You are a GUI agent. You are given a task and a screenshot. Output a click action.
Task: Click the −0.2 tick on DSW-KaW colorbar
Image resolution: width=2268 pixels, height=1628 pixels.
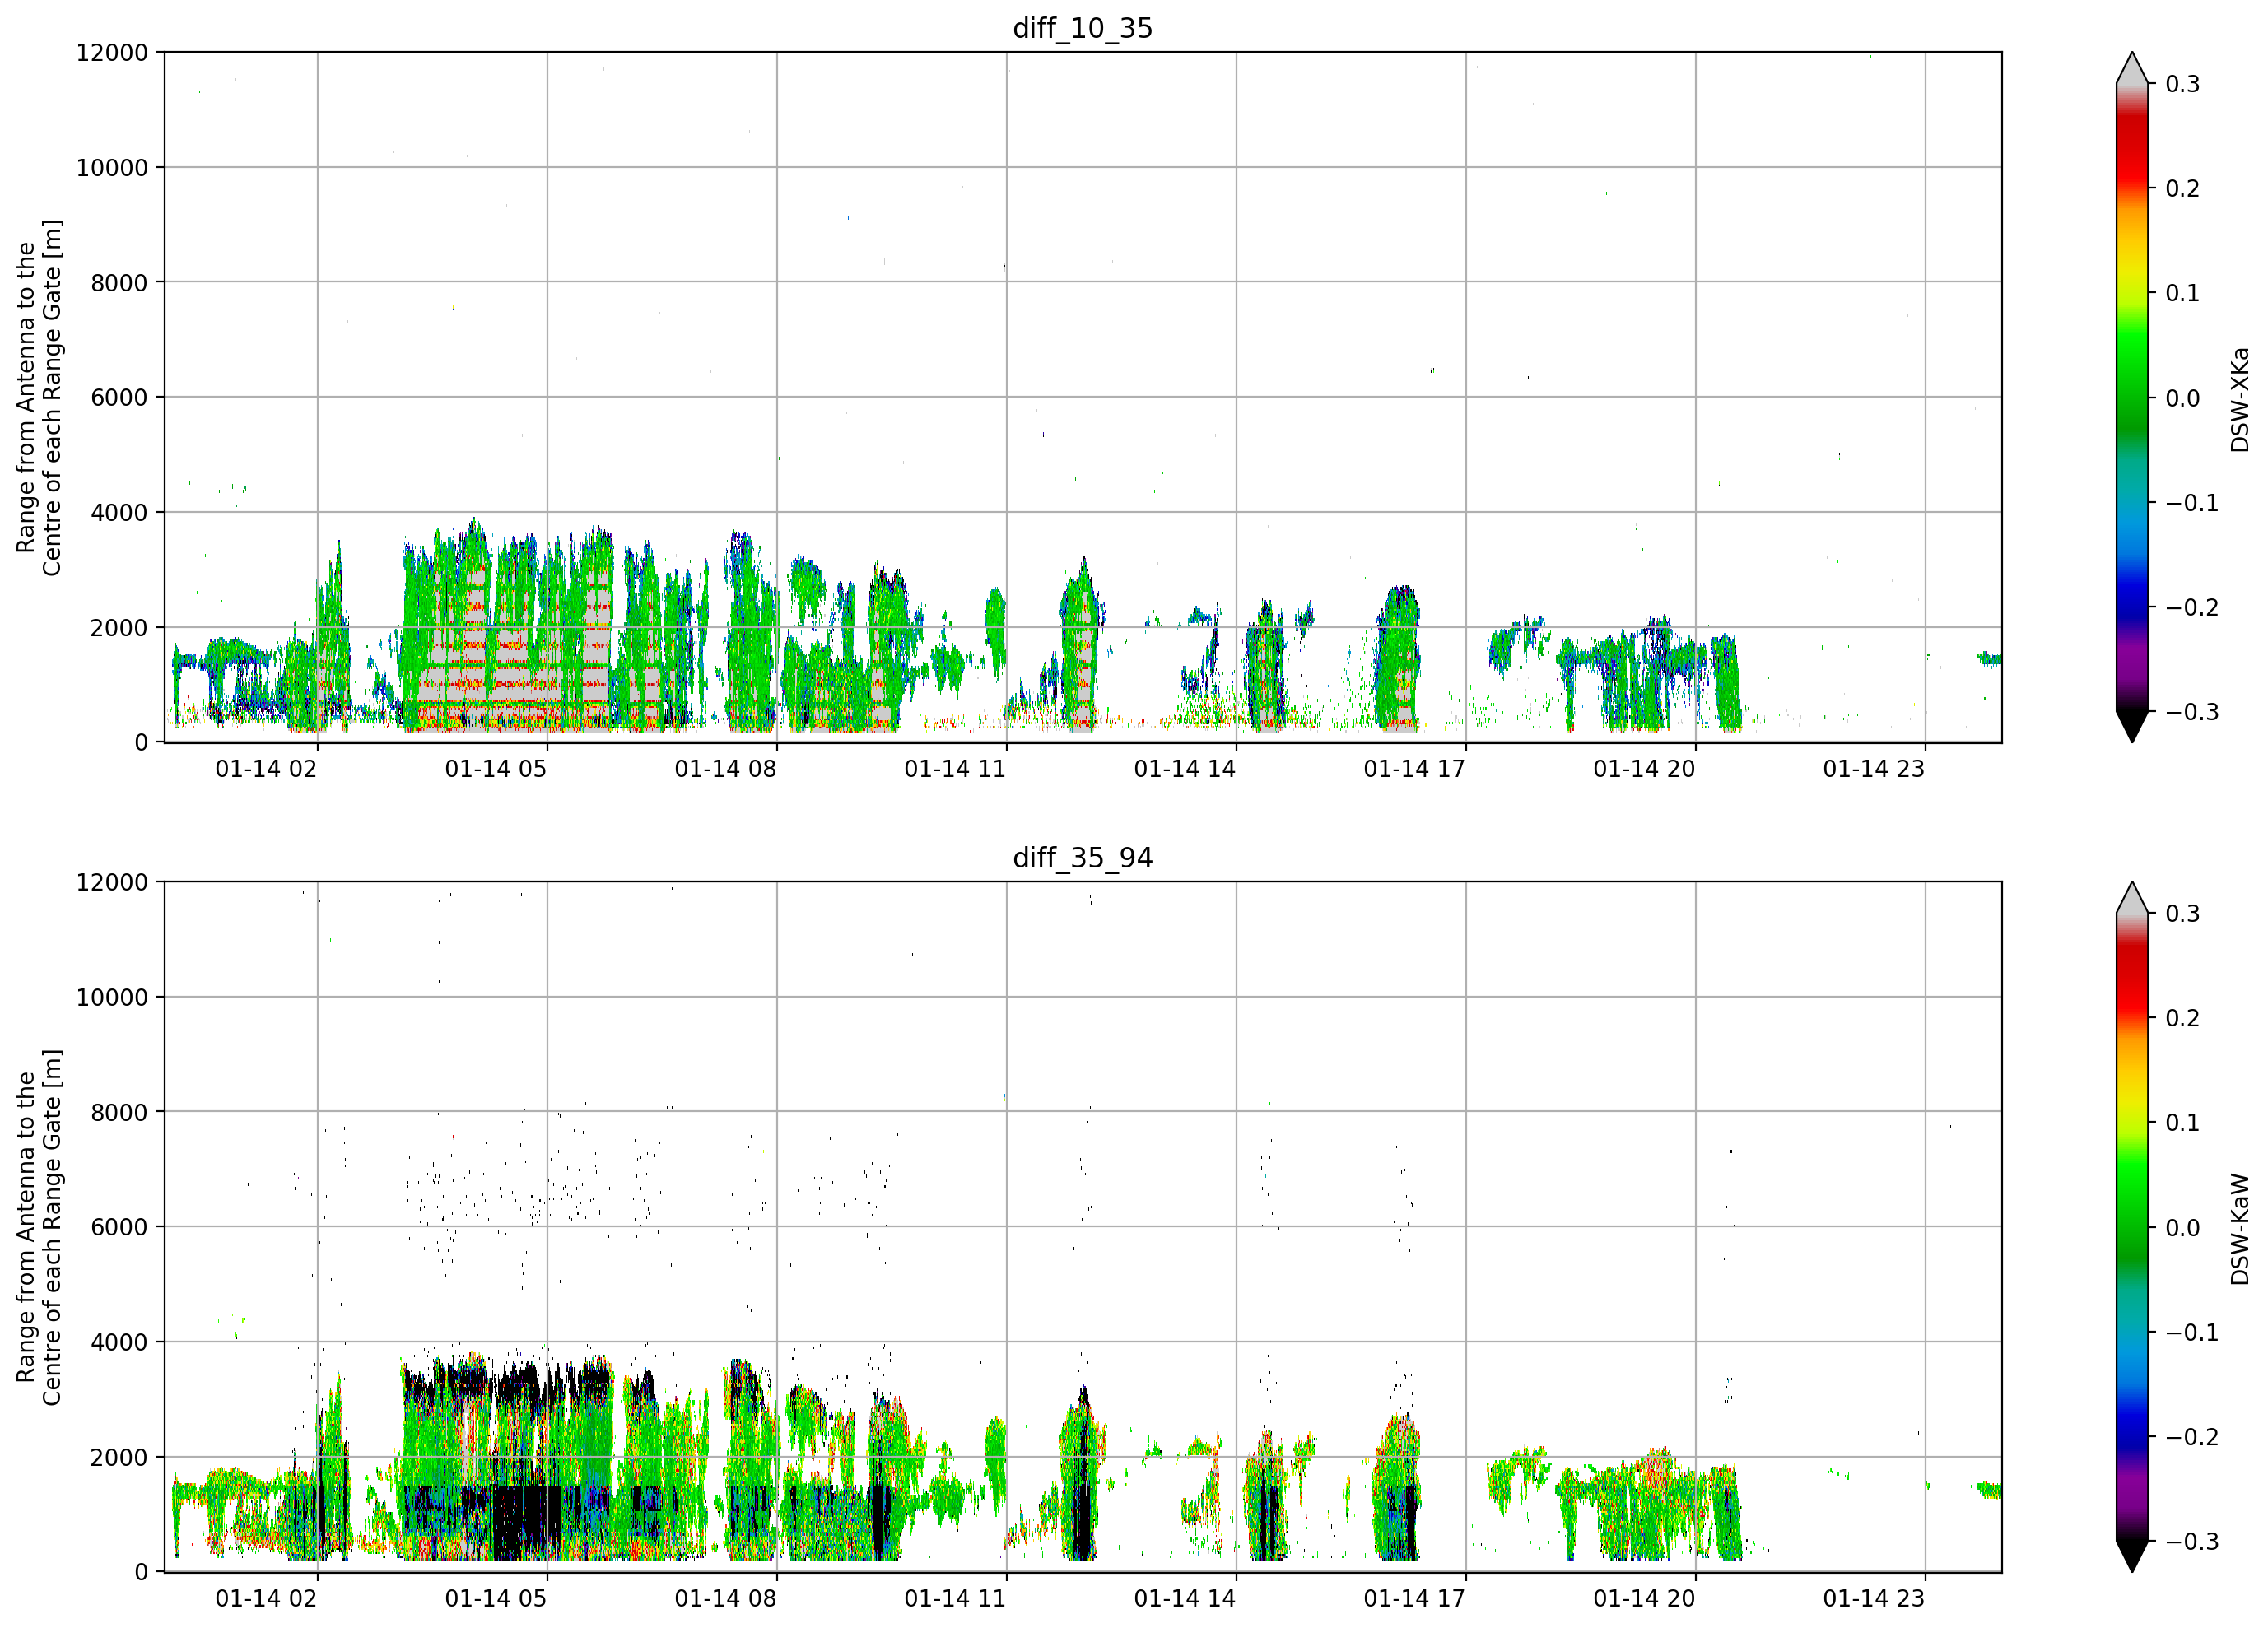click(x=2192, y=1438)
